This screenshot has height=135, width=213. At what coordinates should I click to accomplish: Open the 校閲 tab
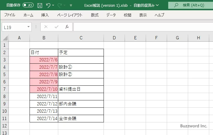[x=128, y=15]
